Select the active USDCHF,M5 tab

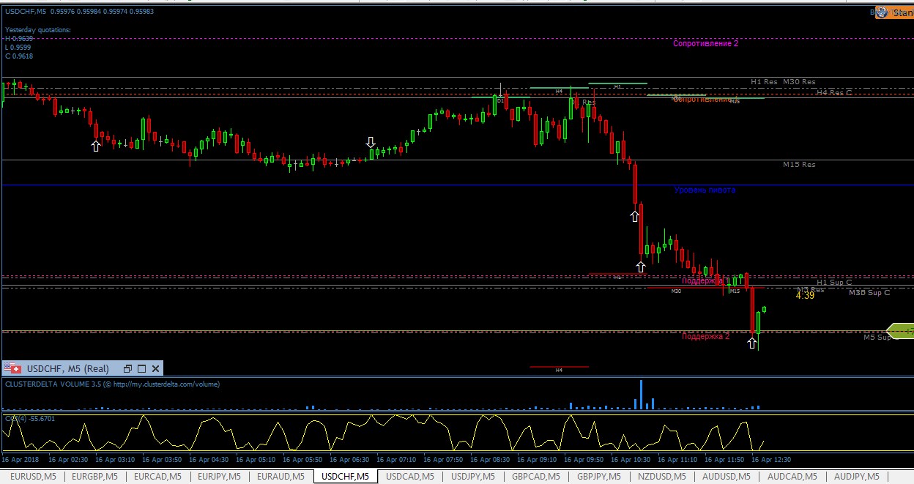click(345, 477)
